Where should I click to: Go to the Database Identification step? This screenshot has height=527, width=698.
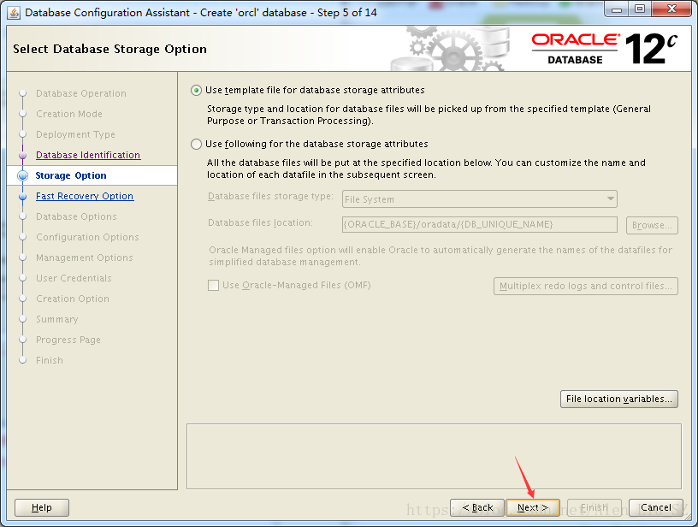pos(88,155)
